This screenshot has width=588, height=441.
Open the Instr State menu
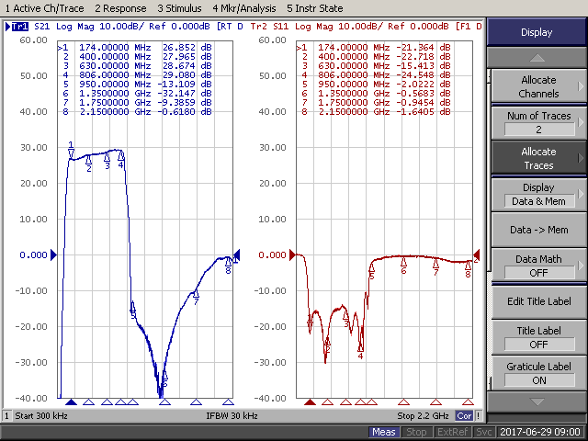[315, 8]
